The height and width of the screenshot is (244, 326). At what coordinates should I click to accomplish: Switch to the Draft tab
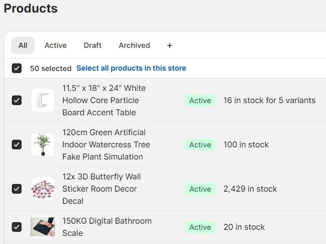(93, 46)
